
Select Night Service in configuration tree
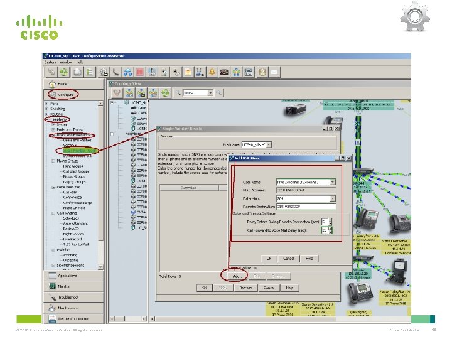tap(73, 234)
